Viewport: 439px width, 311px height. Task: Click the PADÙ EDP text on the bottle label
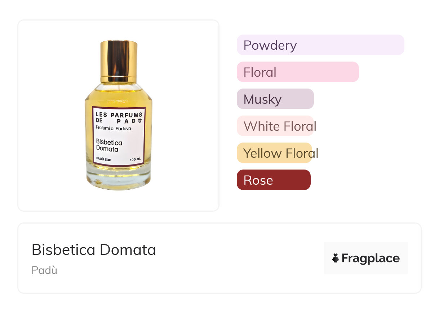pos(103,159)
